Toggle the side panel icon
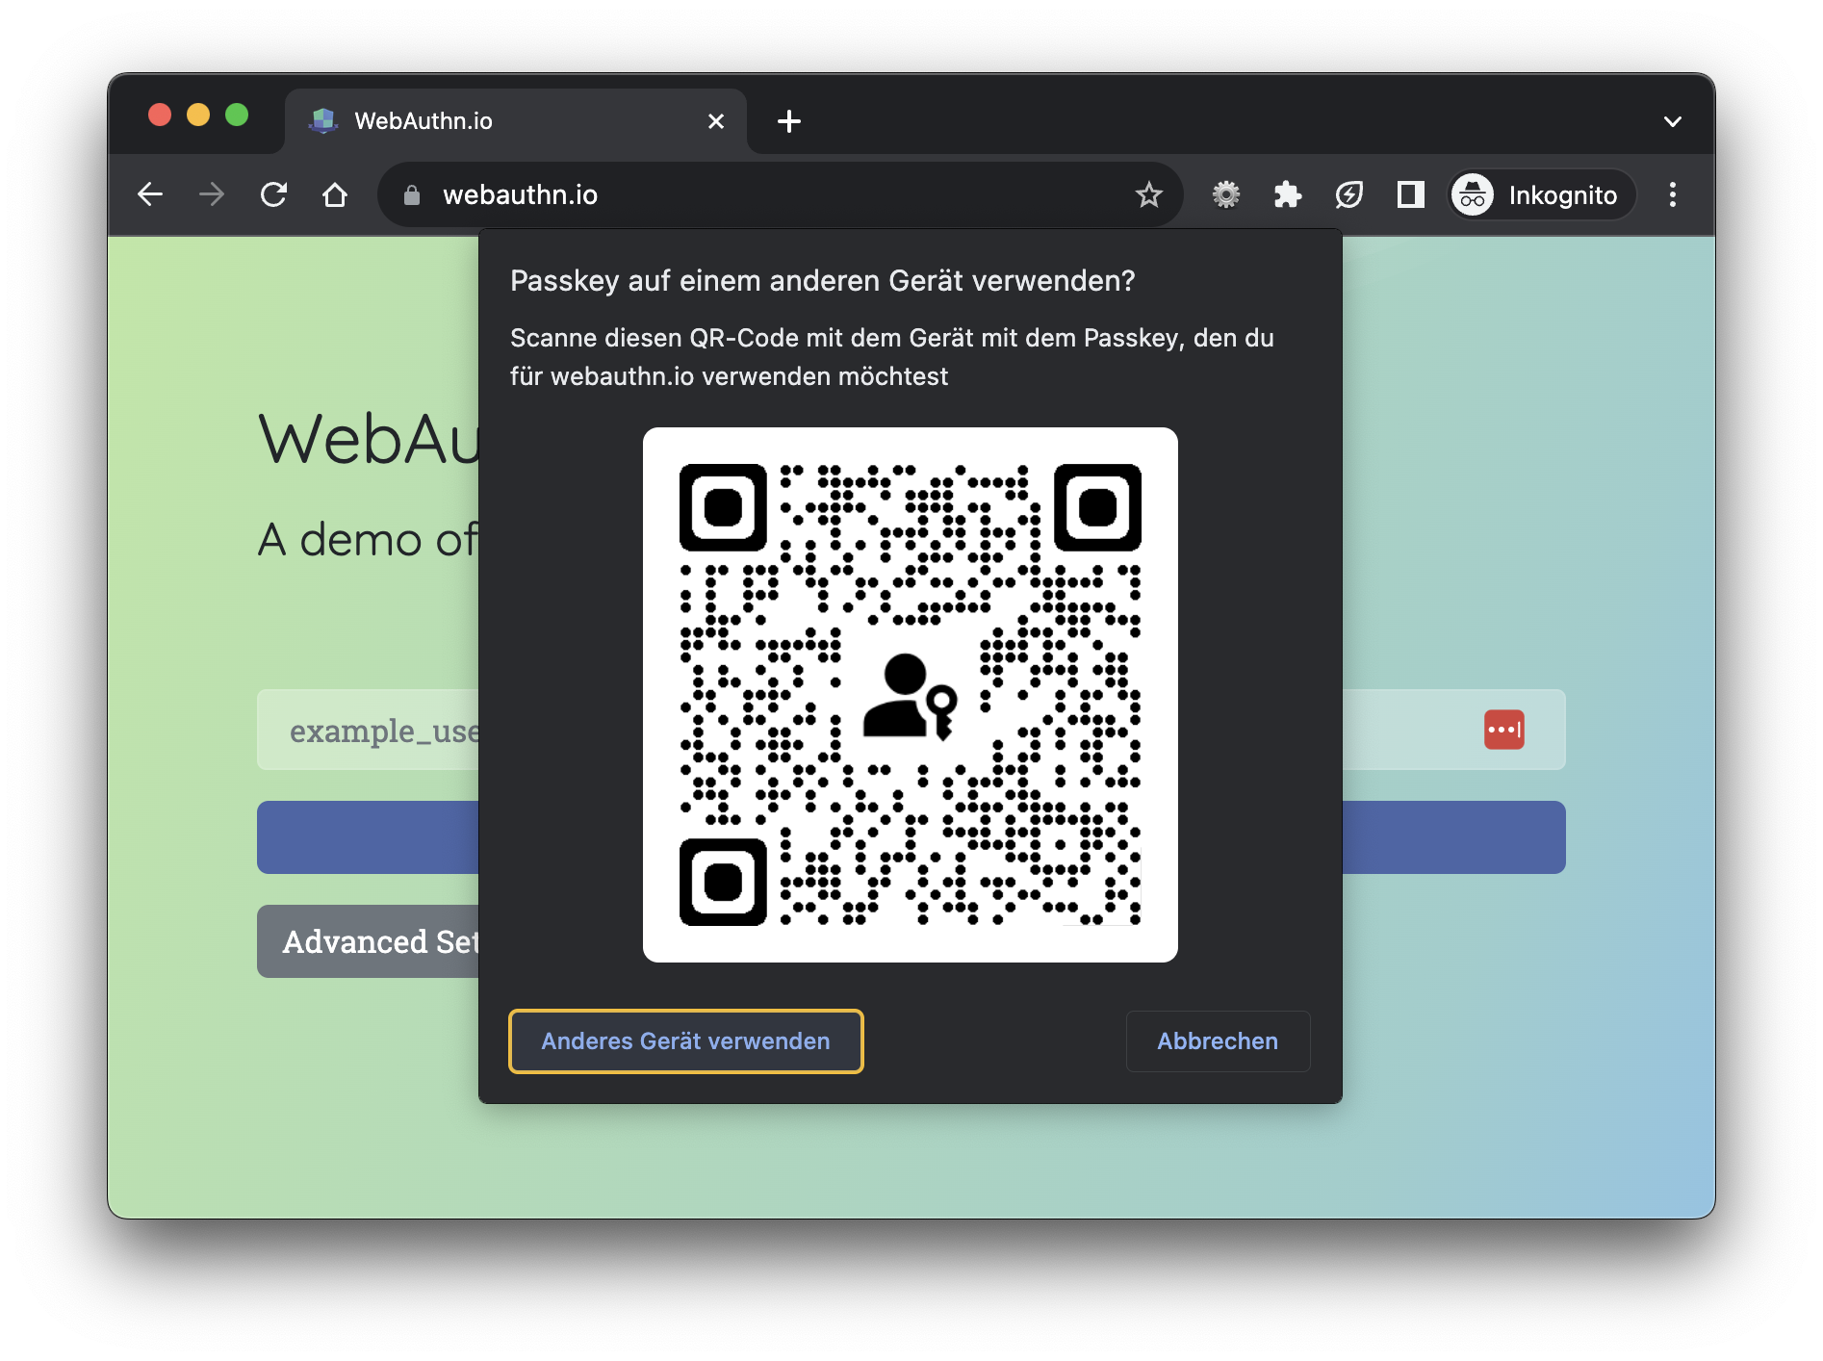This screenshot has height=1361, width=1823. tap(1410, 195)
